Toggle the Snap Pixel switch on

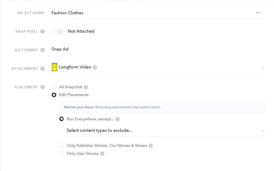click(x=57, y=32)
